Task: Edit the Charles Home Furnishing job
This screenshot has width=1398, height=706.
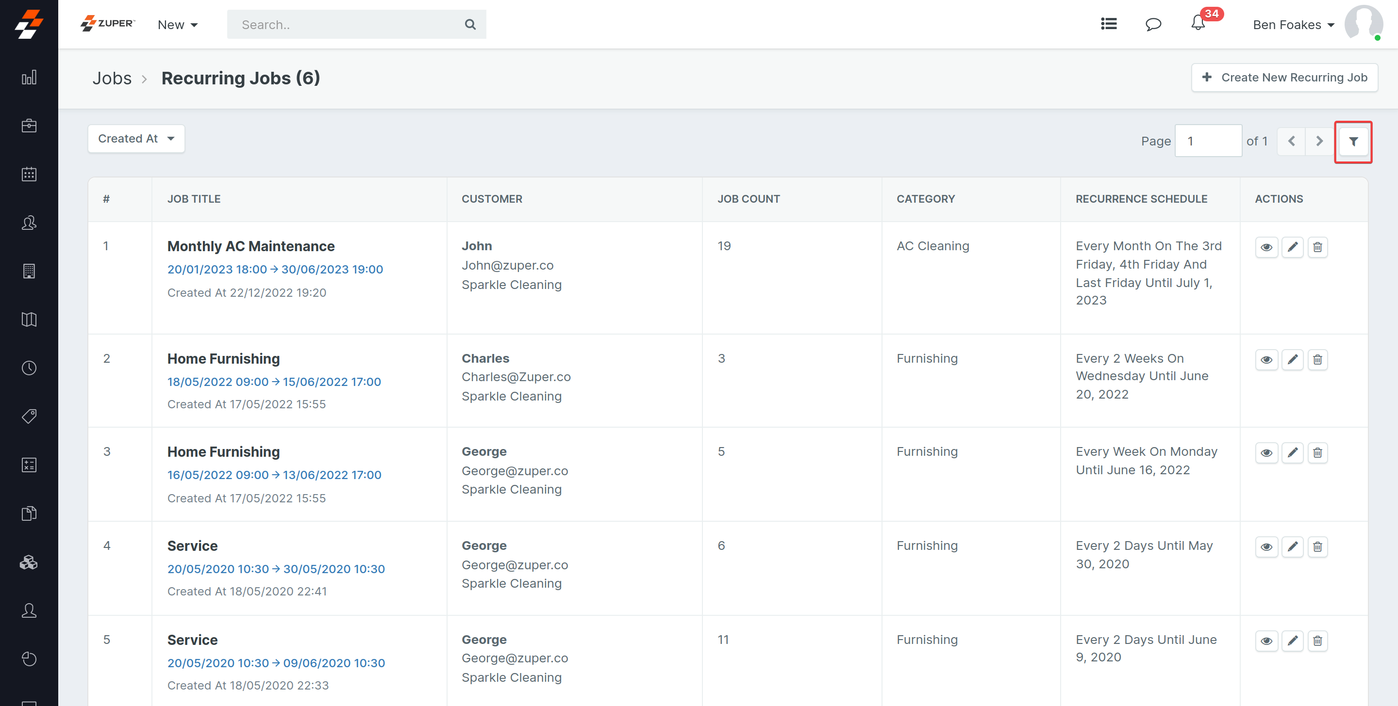Action: [x=1292, y=359]
